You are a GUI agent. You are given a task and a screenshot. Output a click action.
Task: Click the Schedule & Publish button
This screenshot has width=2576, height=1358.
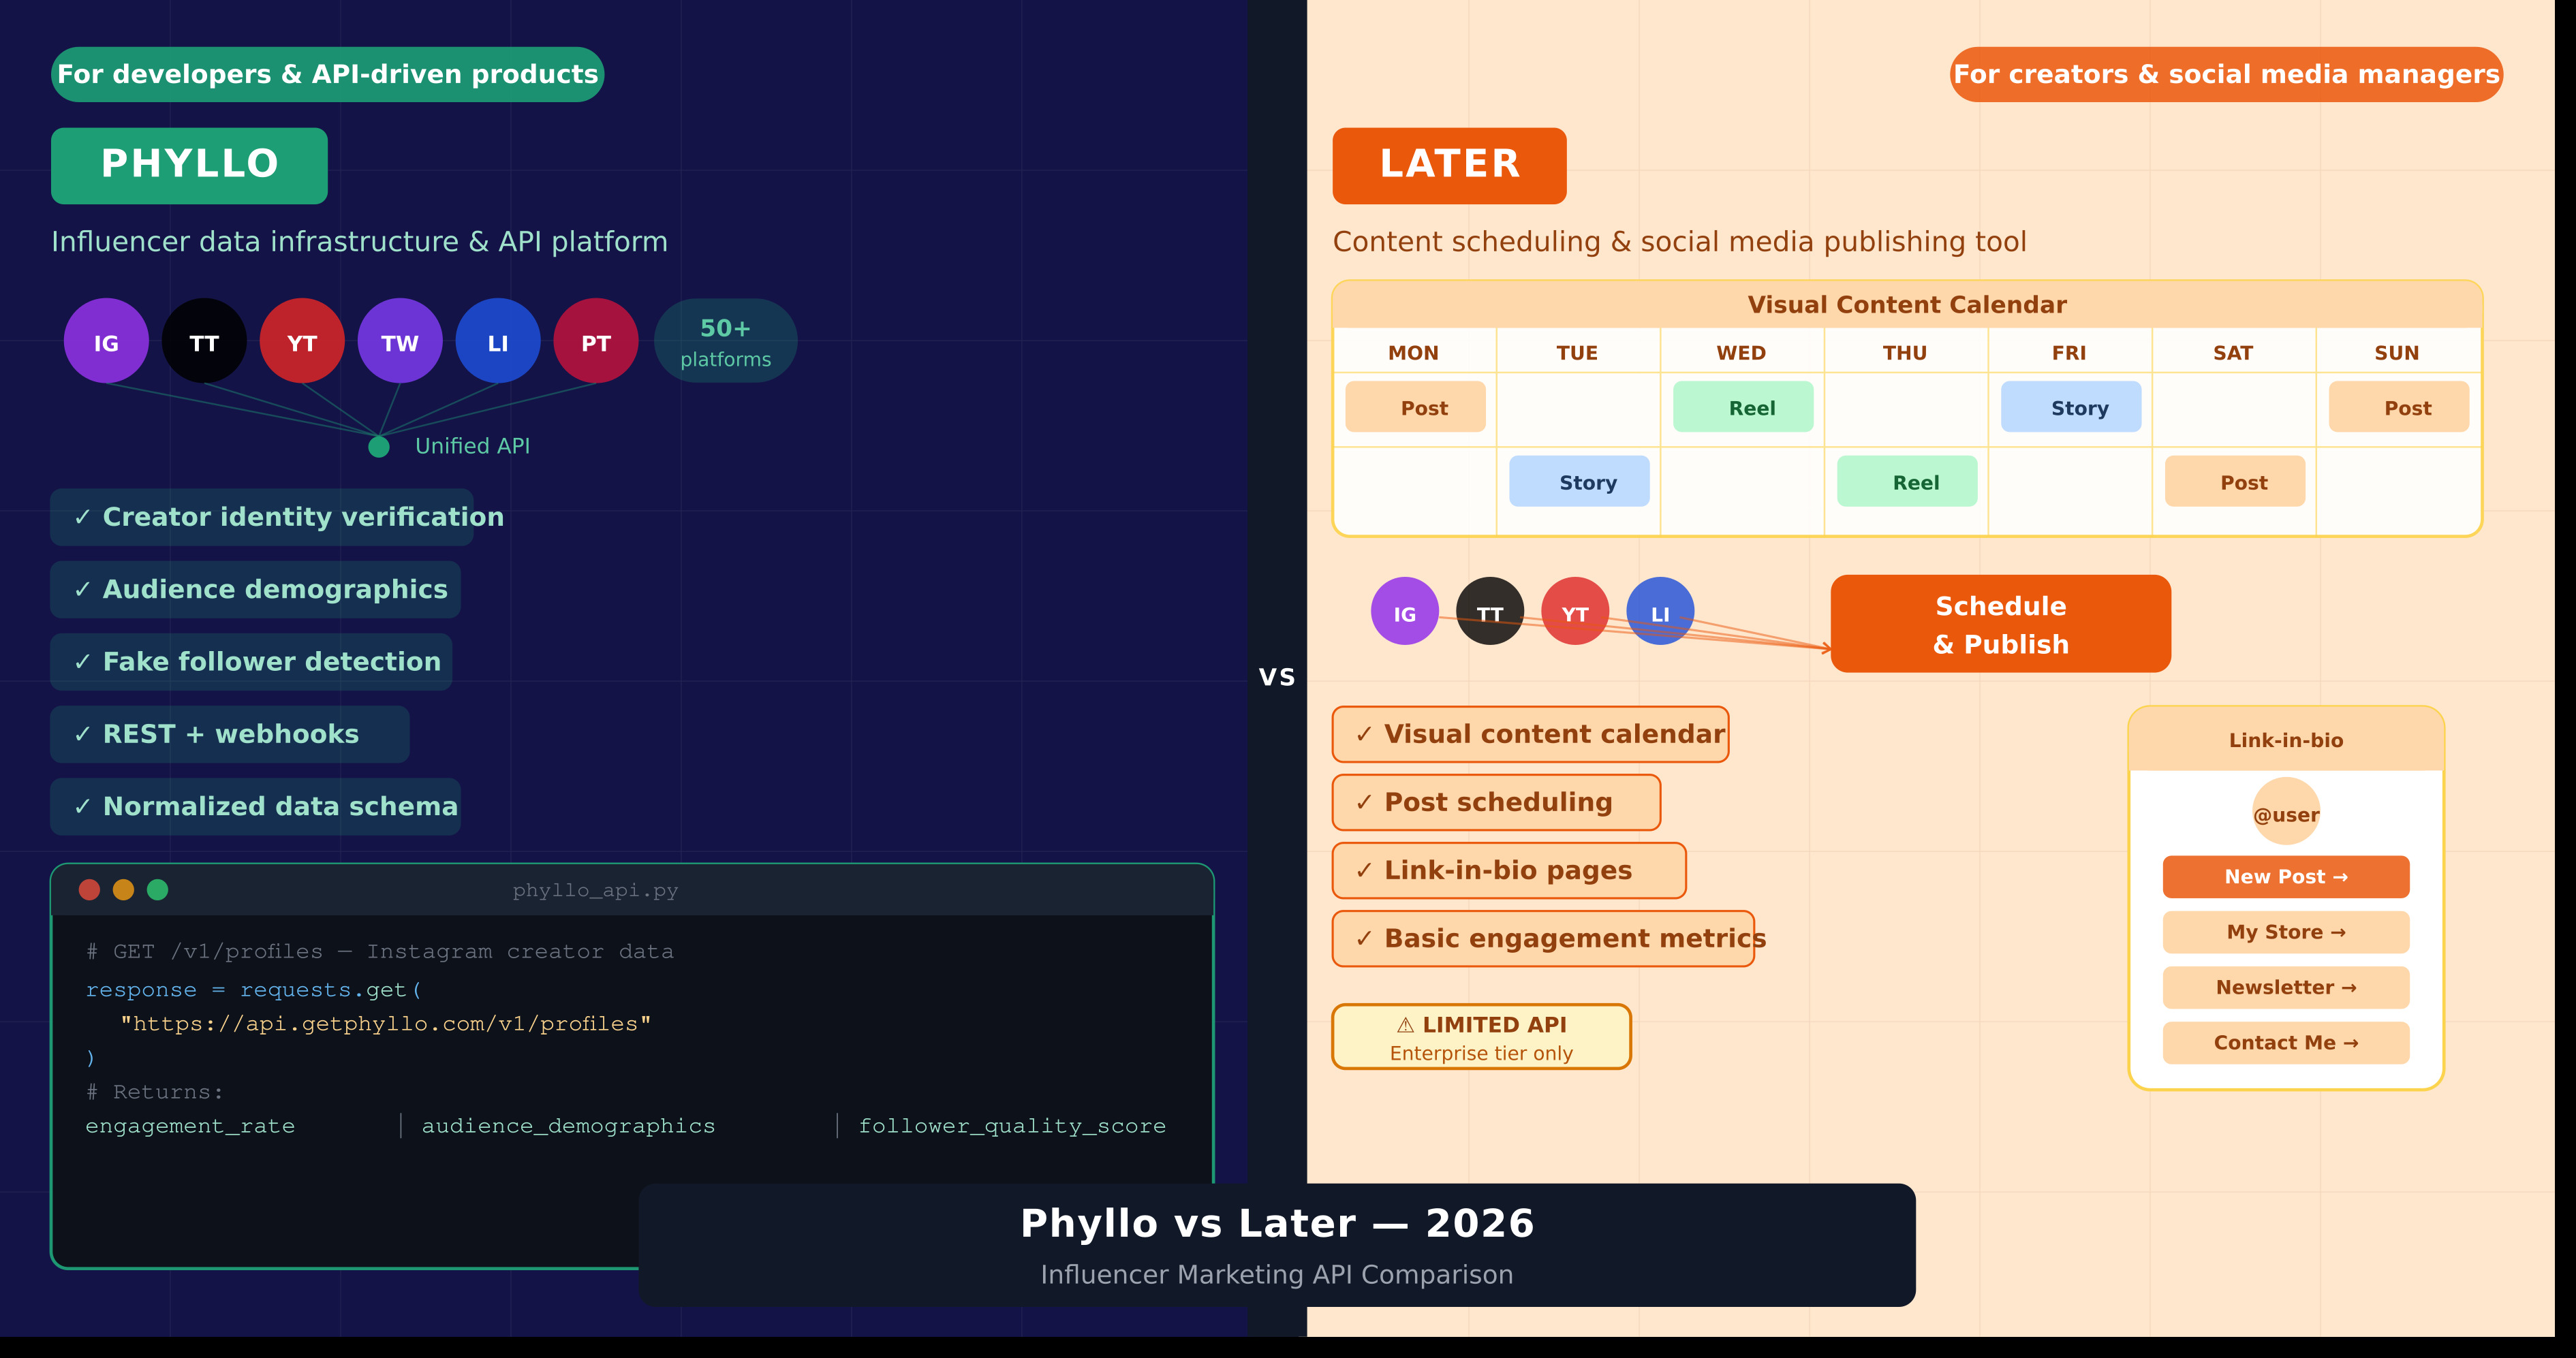tap(2001, 624)
